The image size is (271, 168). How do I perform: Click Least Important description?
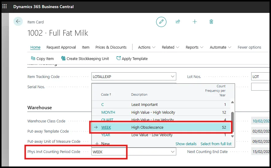(x=144, y=104)
